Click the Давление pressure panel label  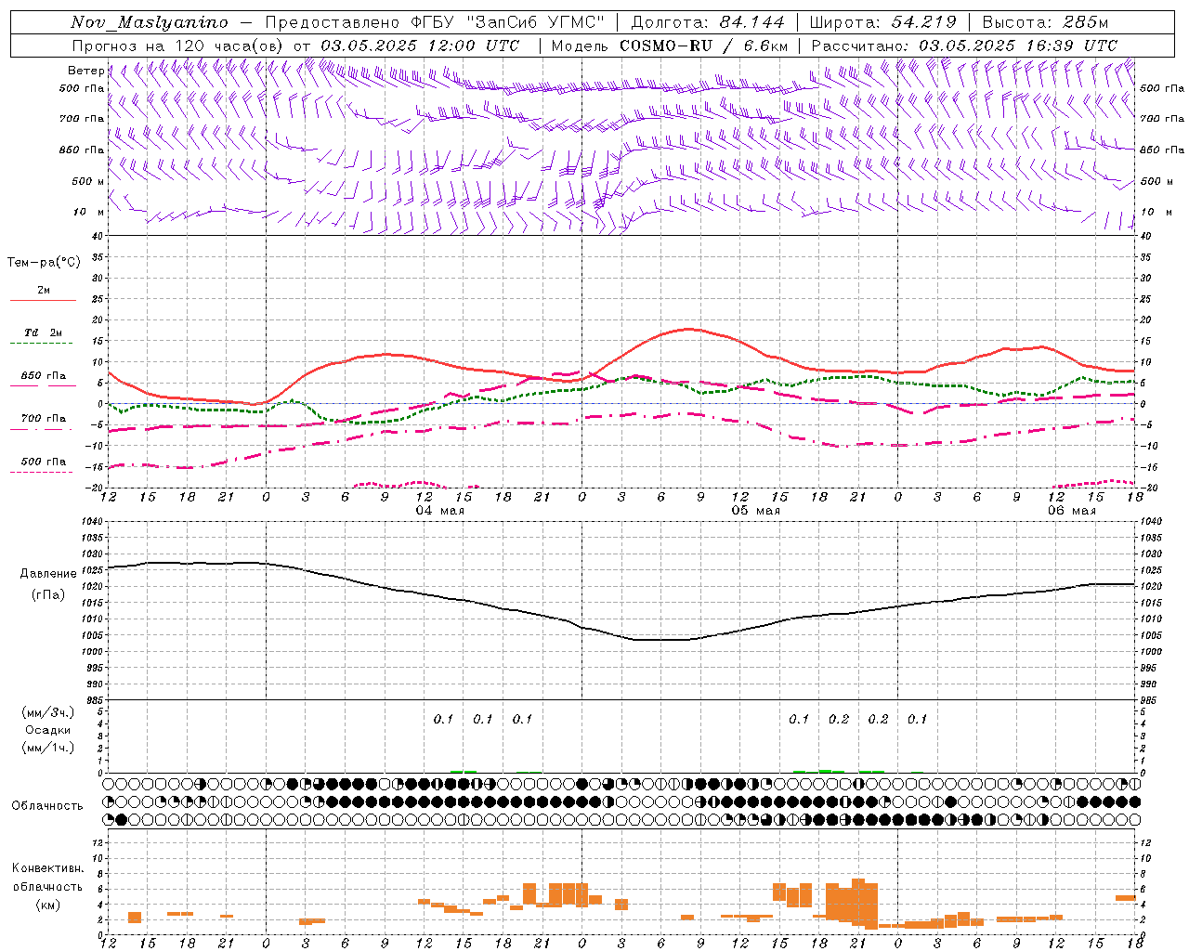47,574
